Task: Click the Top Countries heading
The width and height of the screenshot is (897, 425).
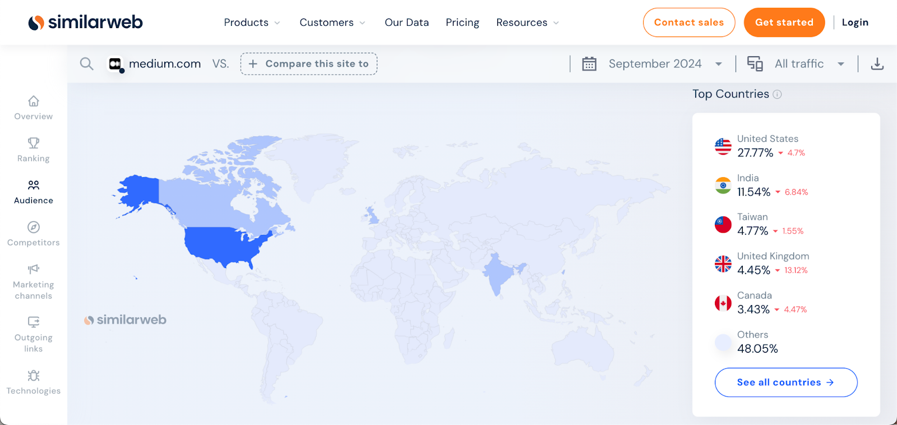Action: [730, 94]
